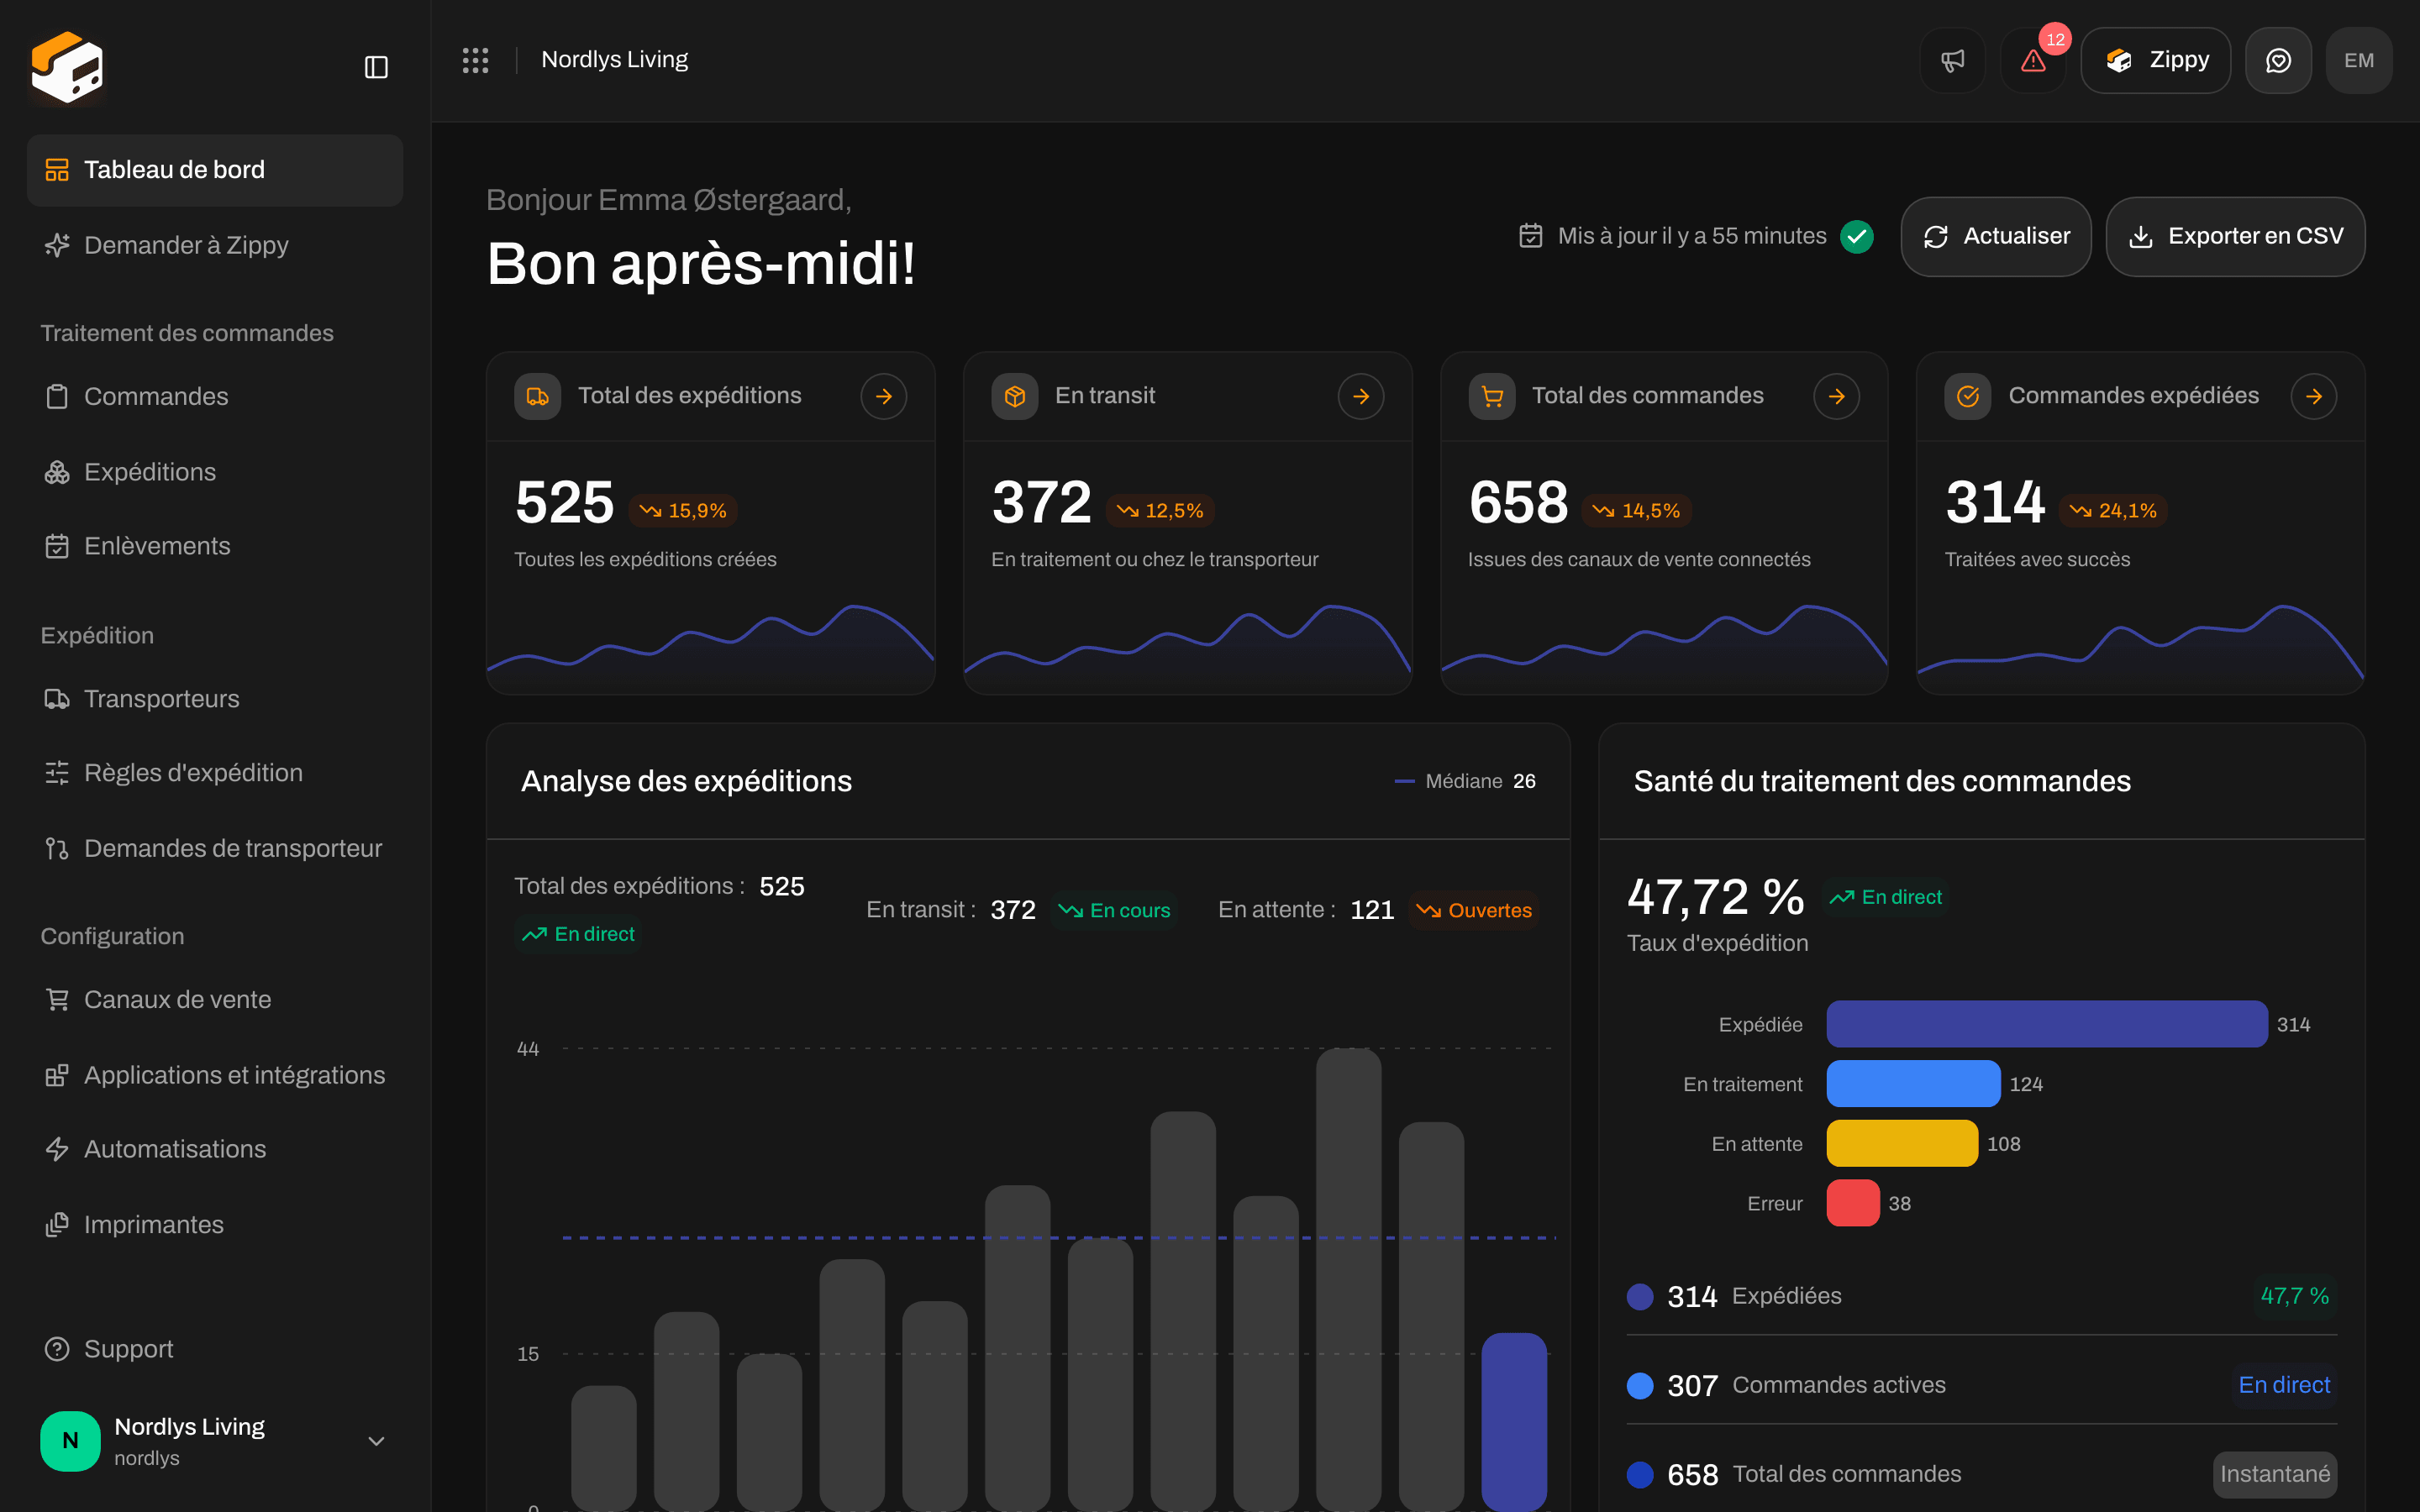
Task: Click the package icon on En transit card
Action: click(1014, 396)
